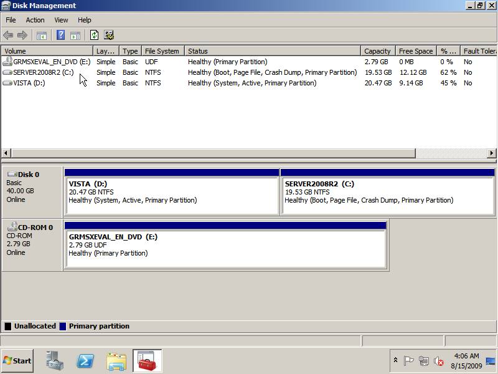The height and width of the screenshot is (374, 498).
Task: Click the Settings toolbar icon with gear
Action: [109, 35]
